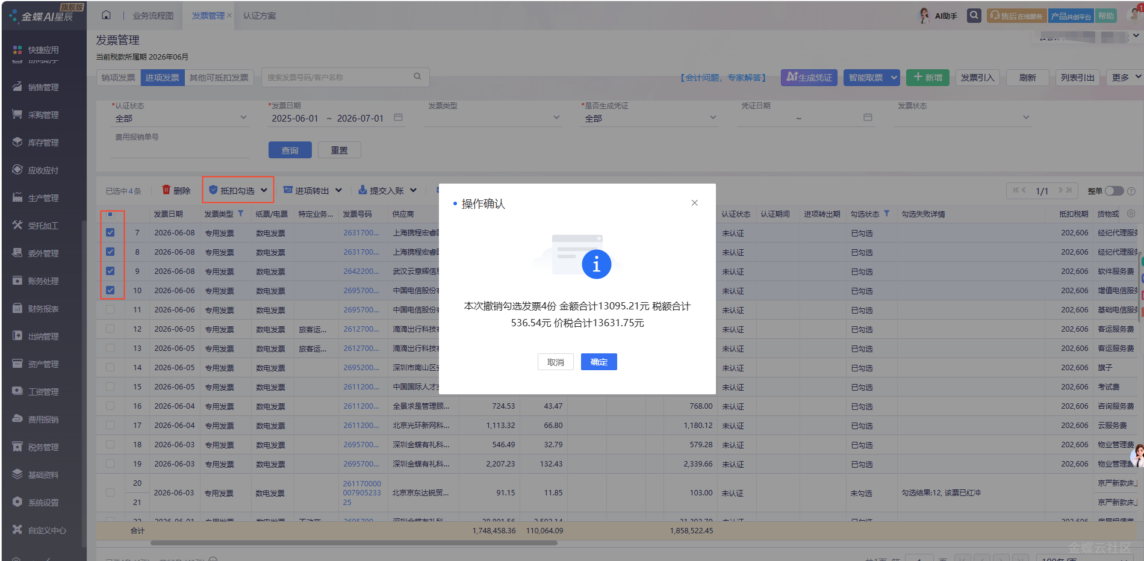The height and width of the screenshot is (561, 1144).
Task: Open calendar icon for 凭证日期
Action: pos(868,117)
